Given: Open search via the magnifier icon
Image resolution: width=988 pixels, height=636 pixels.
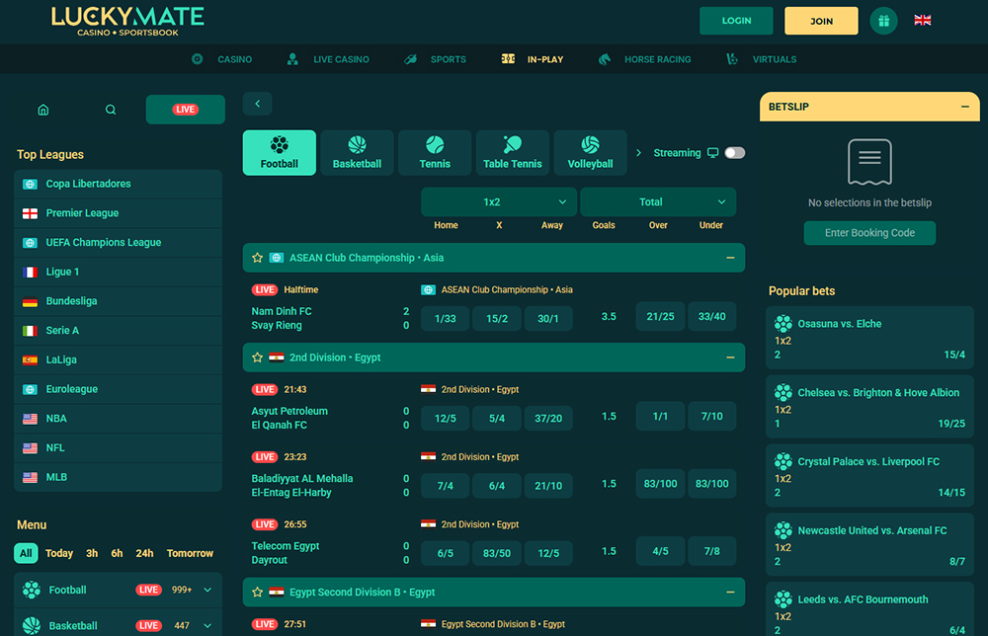Looking at the screenshot, I should click(111, 110).
